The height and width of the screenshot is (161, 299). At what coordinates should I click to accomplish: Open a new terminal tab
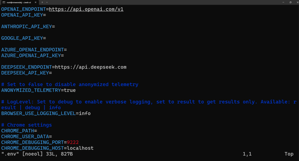point(42,2)
